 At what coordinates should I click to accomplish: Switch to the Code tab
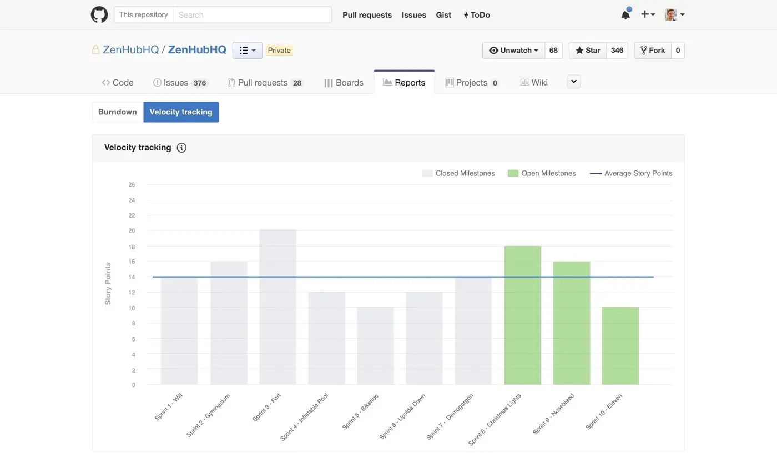(x=118, y=82)
